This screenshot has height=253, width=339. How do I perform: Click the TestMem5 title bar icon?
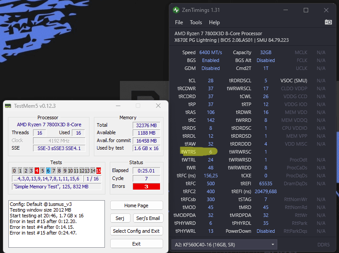click(8, 106)
